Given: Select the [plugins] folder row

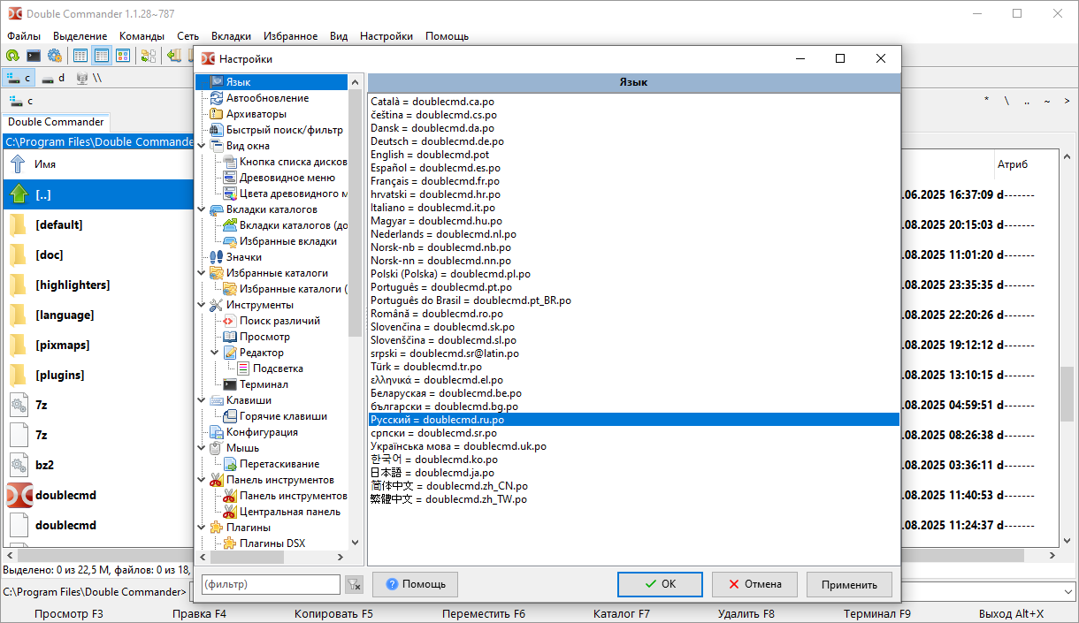Looking at the screenshot, I should (x=97, y=375).
